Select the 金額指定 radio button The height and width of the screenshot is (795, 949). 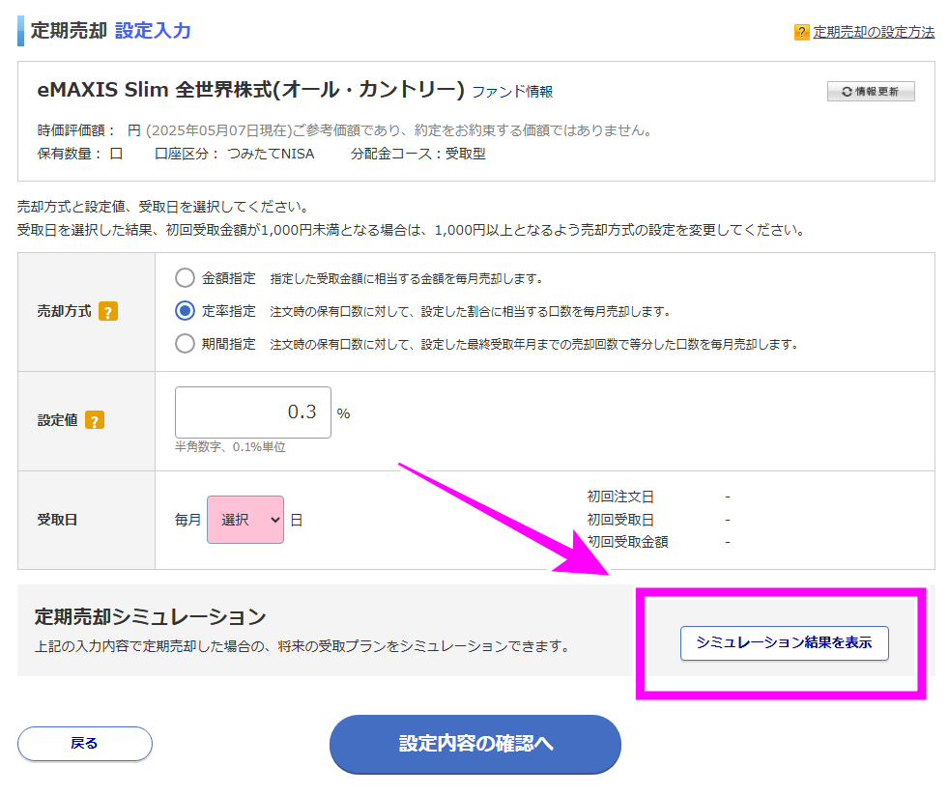185,278
